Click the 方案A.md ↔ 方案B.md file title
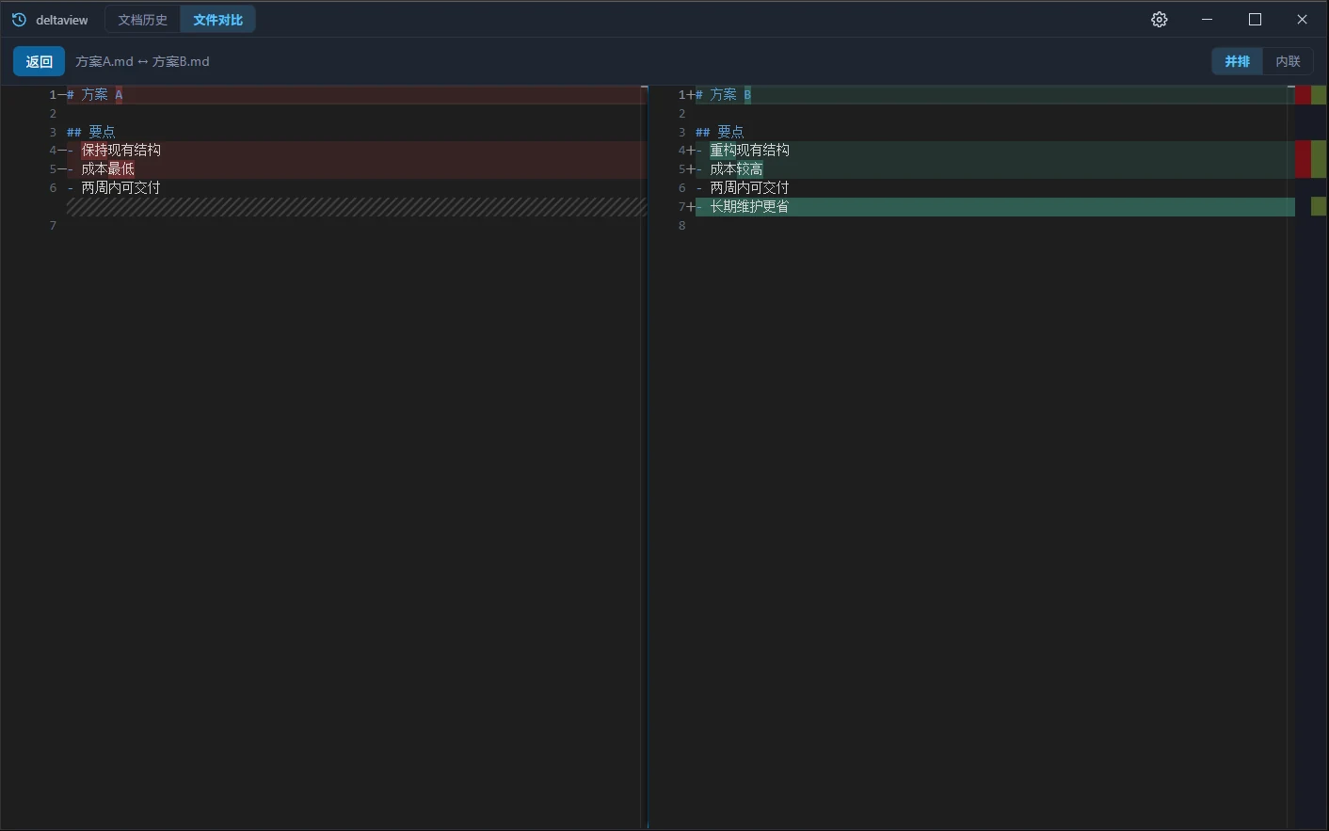1329x831 pixels. pyautogui.click(x=142, y=61)
